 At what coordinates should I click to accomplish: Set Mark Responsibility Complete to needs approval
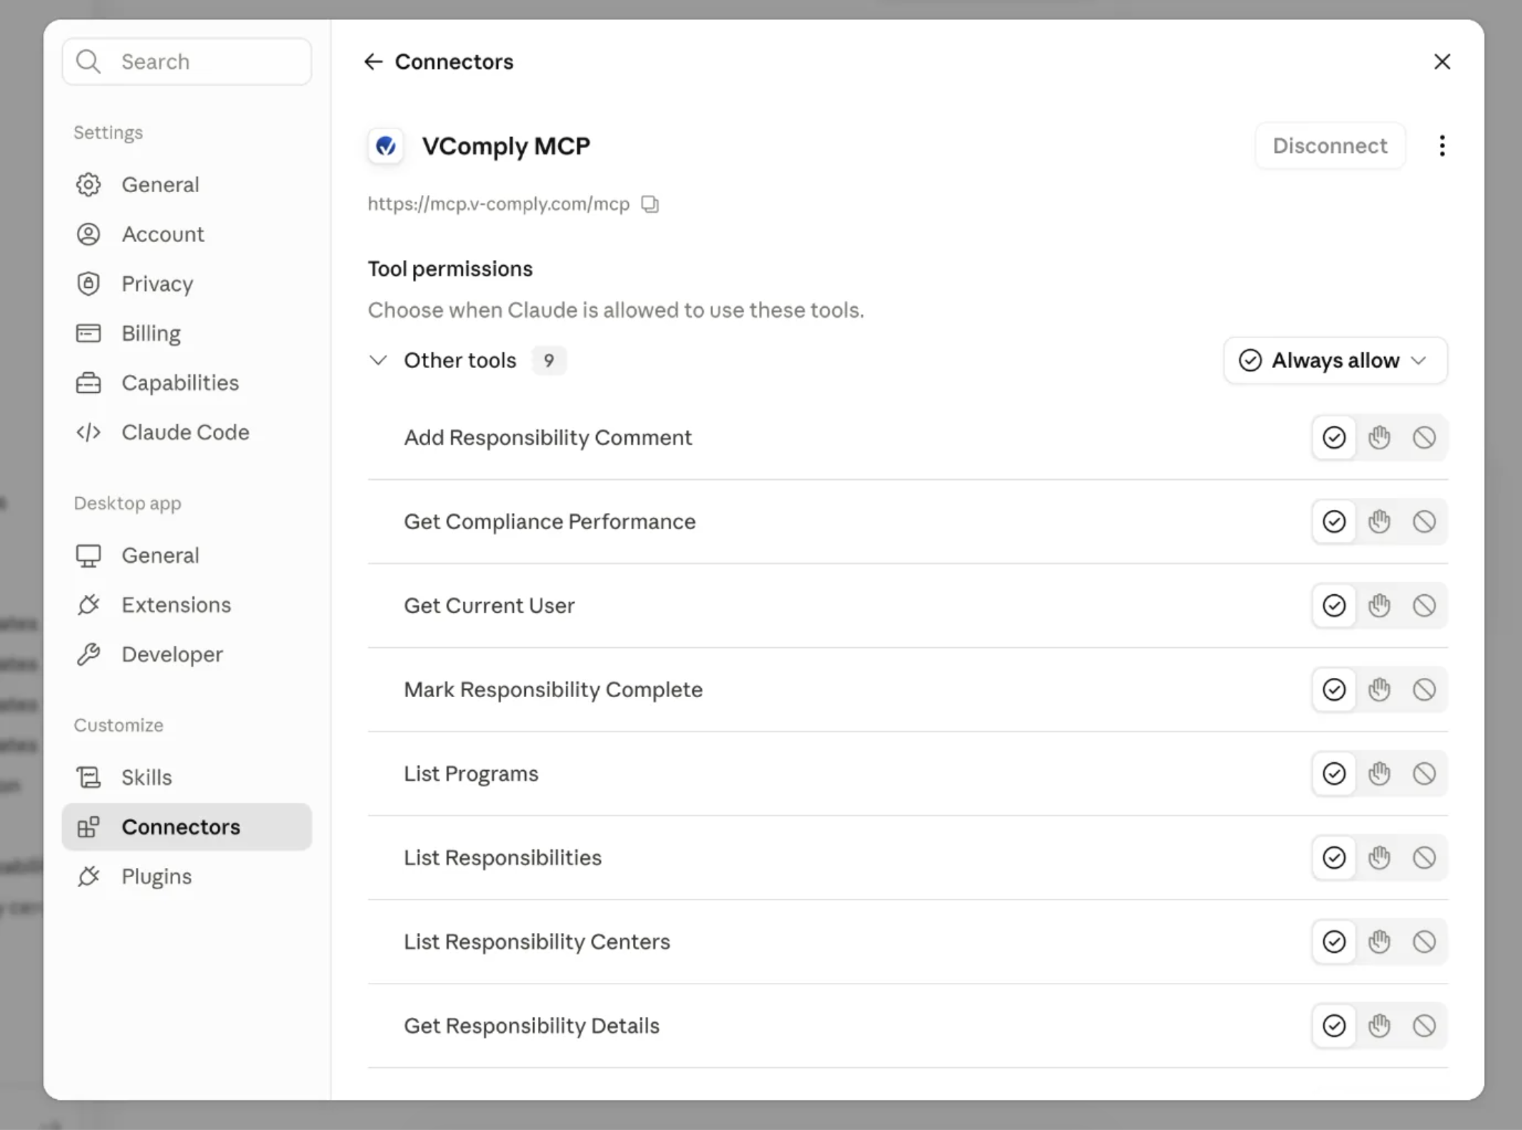(x=1379, y=689)
